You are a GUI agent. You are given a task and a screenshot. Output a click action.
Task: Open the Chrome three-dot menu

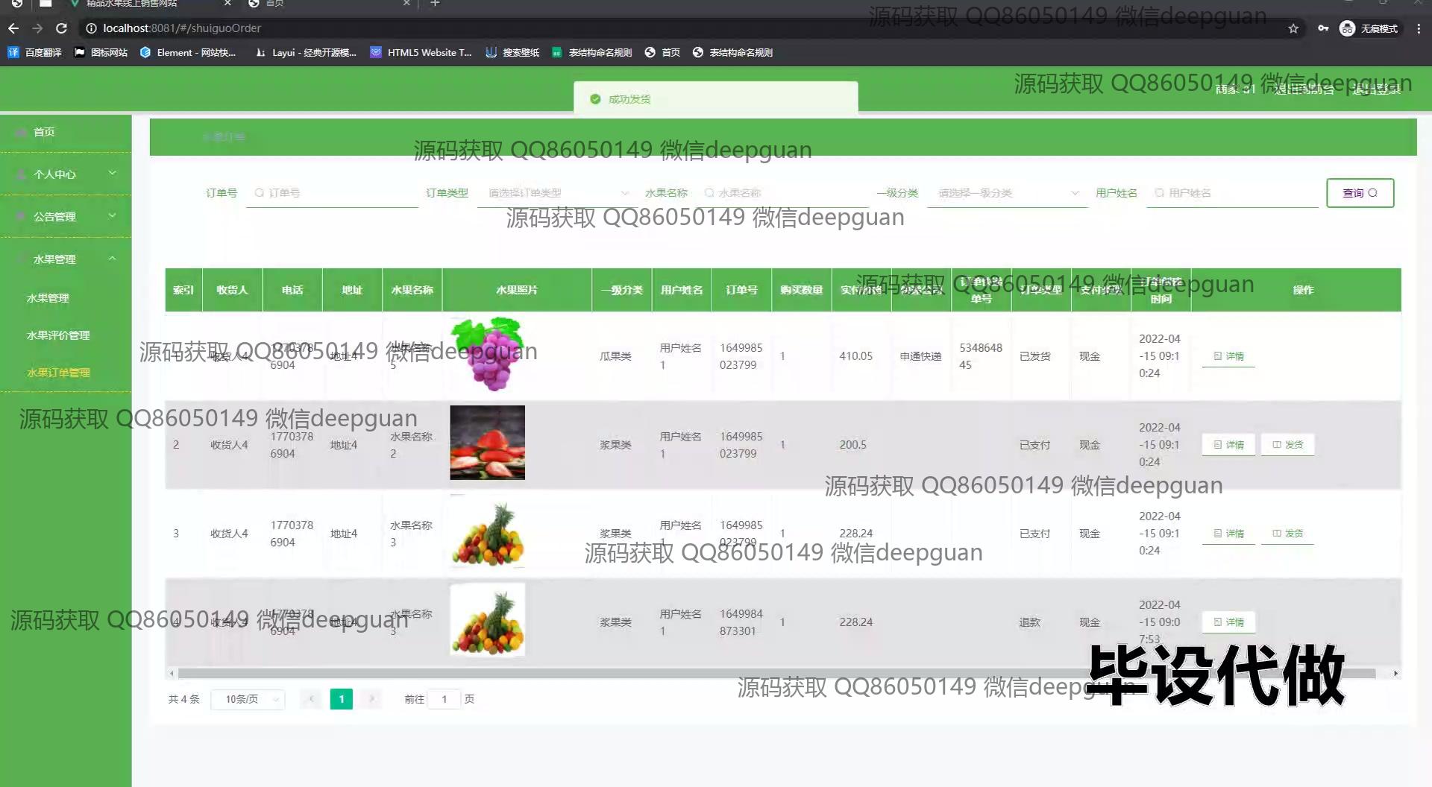(x=1419, y=28)
